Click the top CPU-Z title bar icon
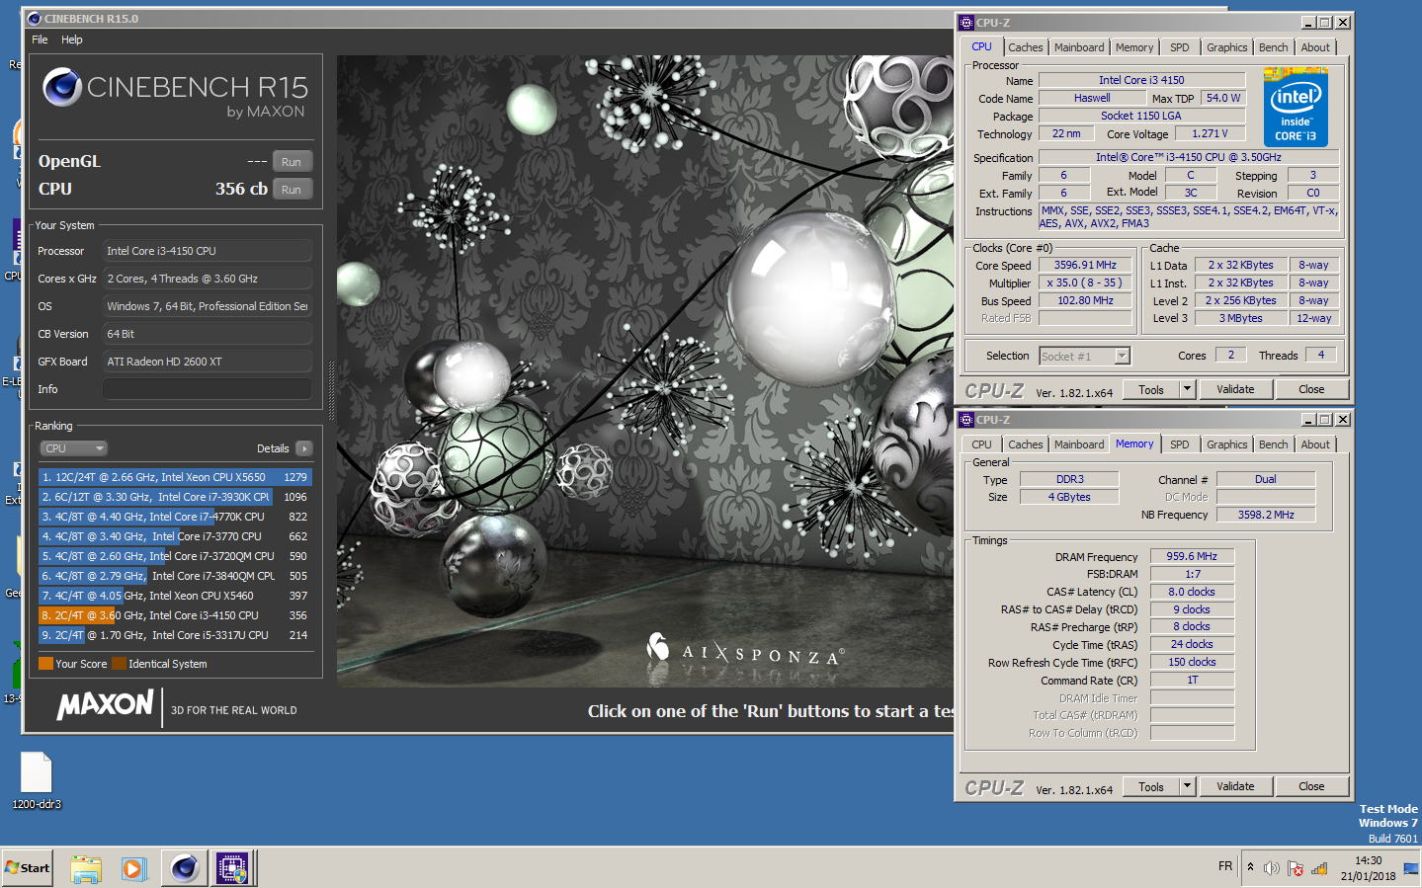Viewport: 1422px width, 888px height. coord(966,23)
